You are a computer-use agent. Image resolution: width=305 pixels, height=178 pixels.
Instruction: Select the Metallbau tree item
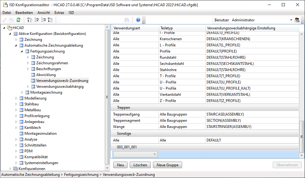pos(33,110)
